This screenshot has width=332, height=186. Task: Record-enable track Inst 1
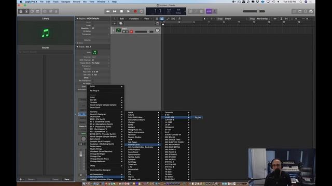coord(131,32)
